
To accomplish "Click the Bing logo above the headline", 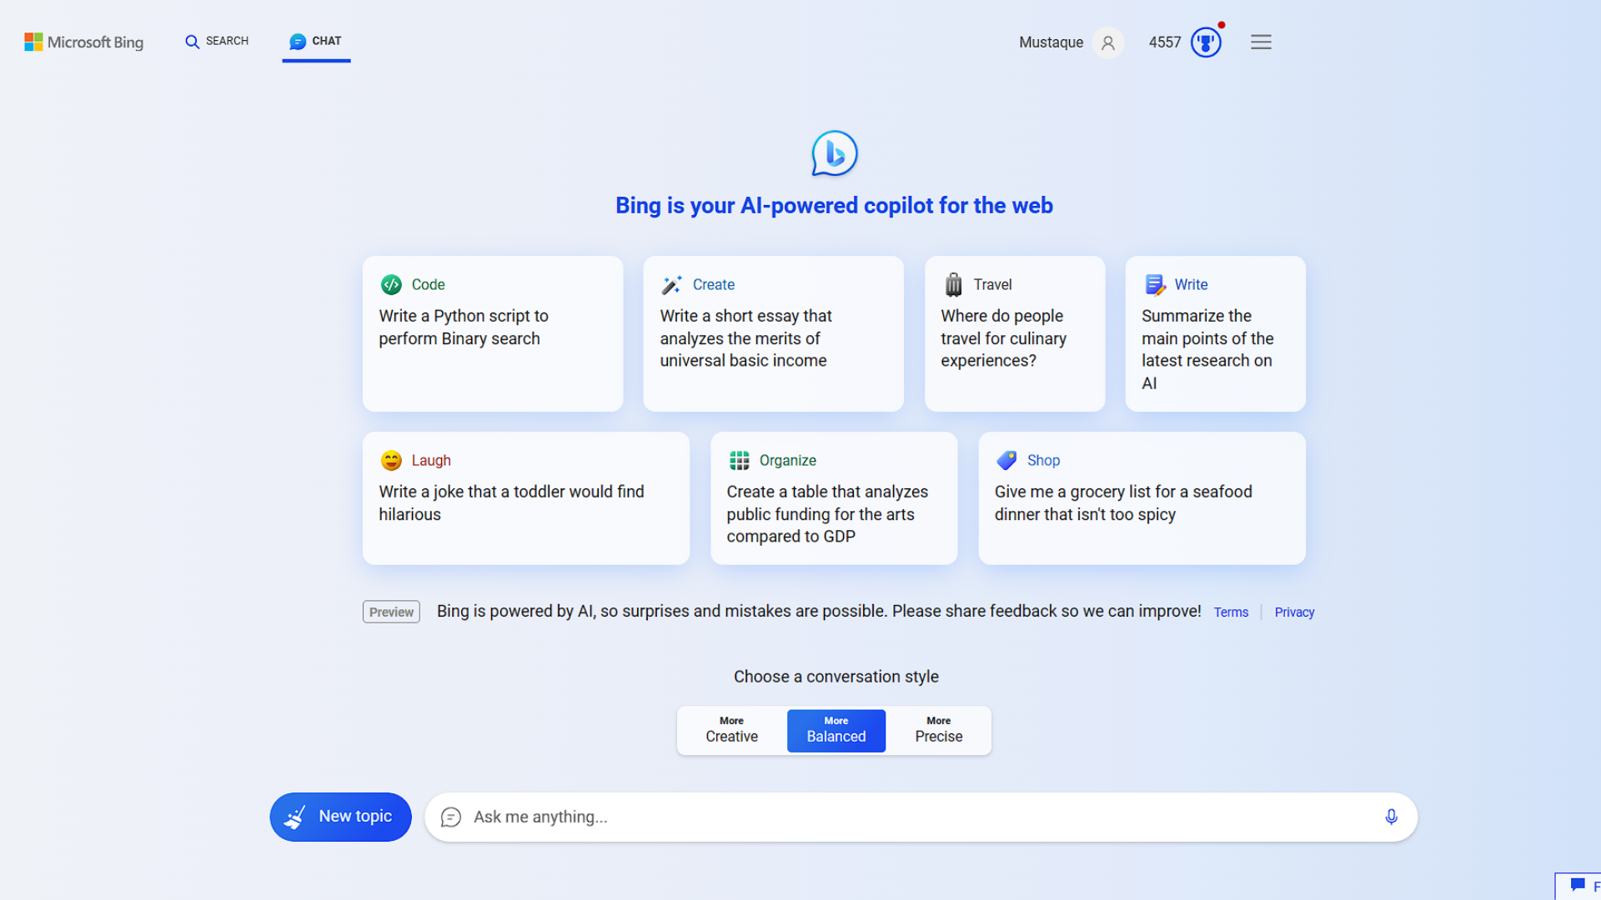I will point(835,153).
